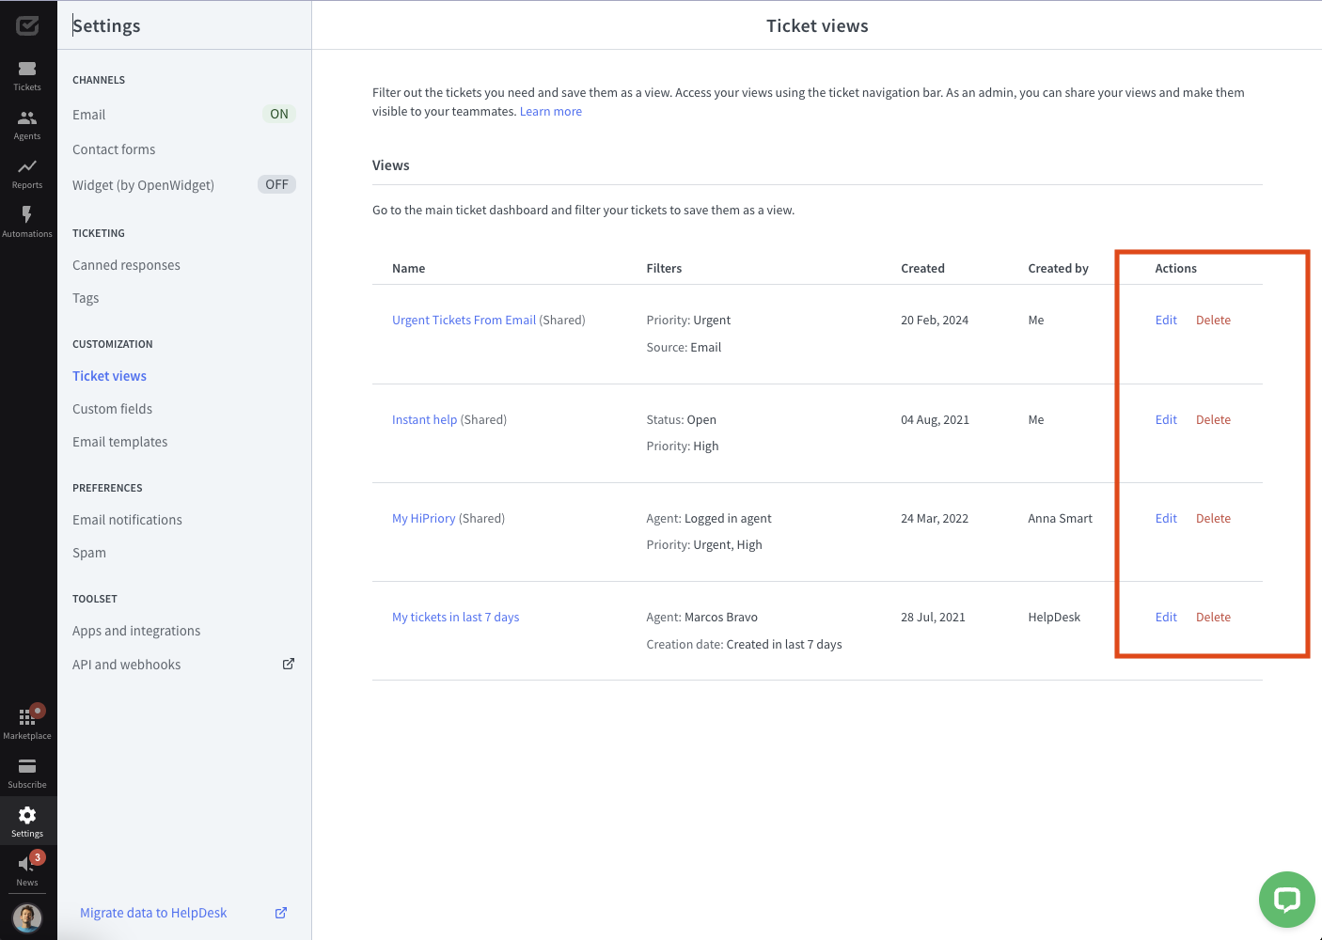This screenshot has height=940, width=1322.
Task: Select Ticket views in the menu
Action: coord(109,376)
